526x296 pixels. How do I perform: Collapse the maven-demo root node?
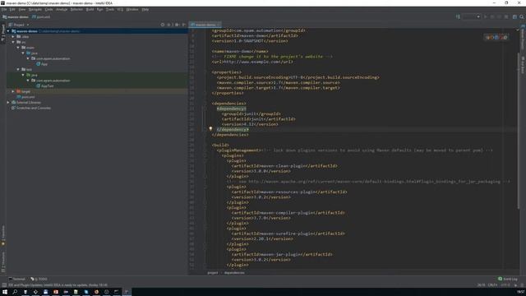pyautogui.click(x=8, y=31)
